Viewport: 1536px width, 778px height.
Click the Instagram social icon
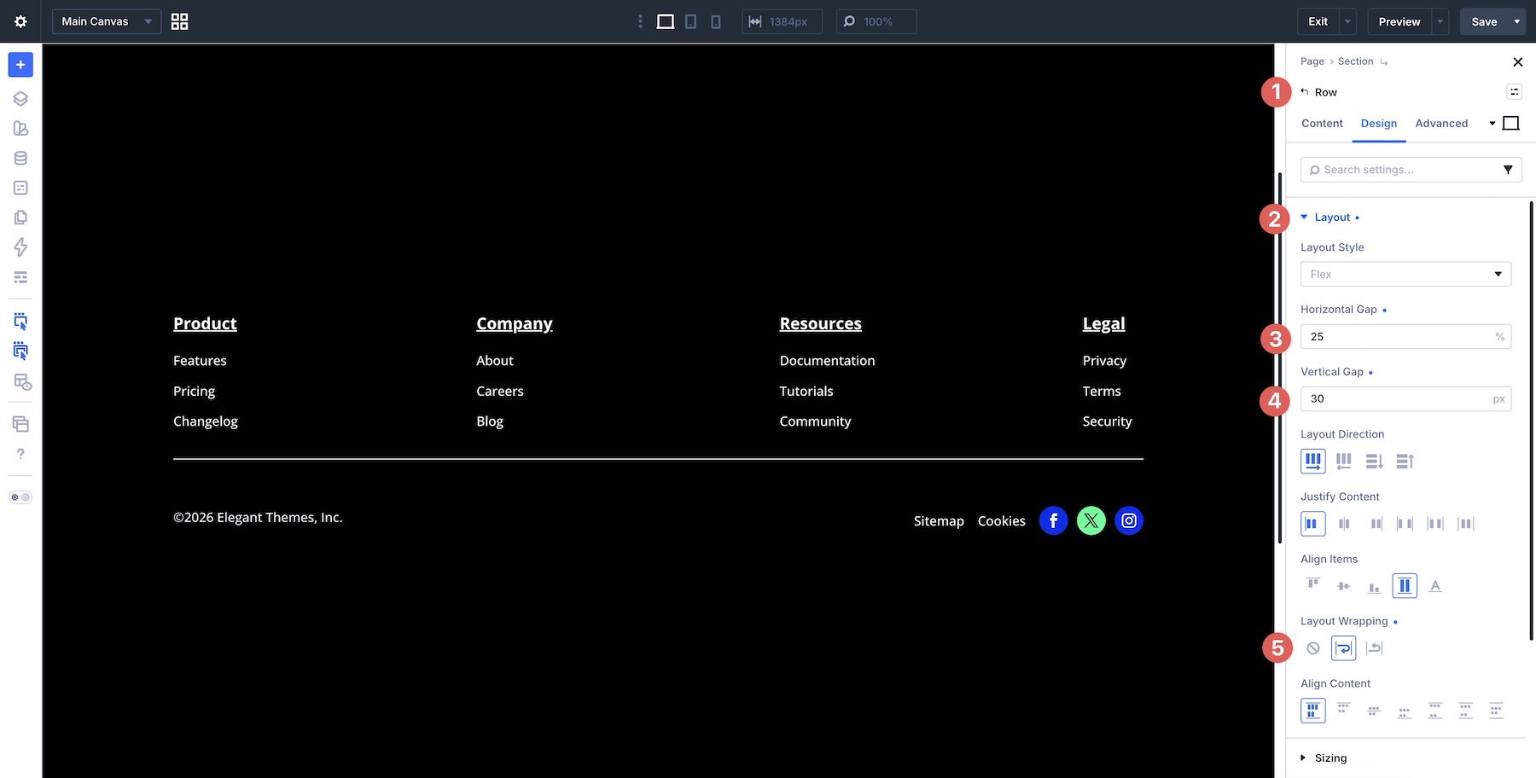pos(1128,520)
